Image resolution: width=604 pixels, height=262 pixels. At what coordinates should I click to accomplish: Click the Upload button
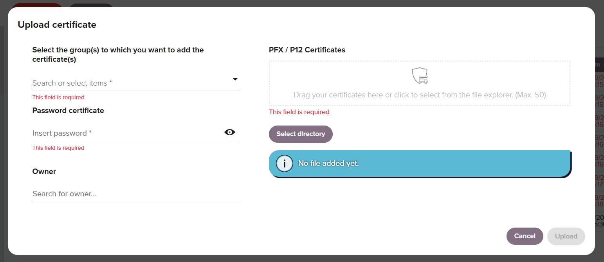[x=566, y=236]
